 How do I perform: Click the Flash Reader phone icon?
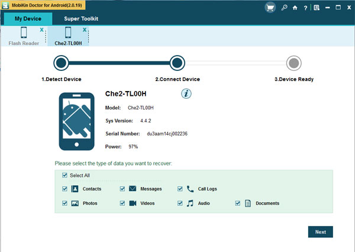click(24, 33)
